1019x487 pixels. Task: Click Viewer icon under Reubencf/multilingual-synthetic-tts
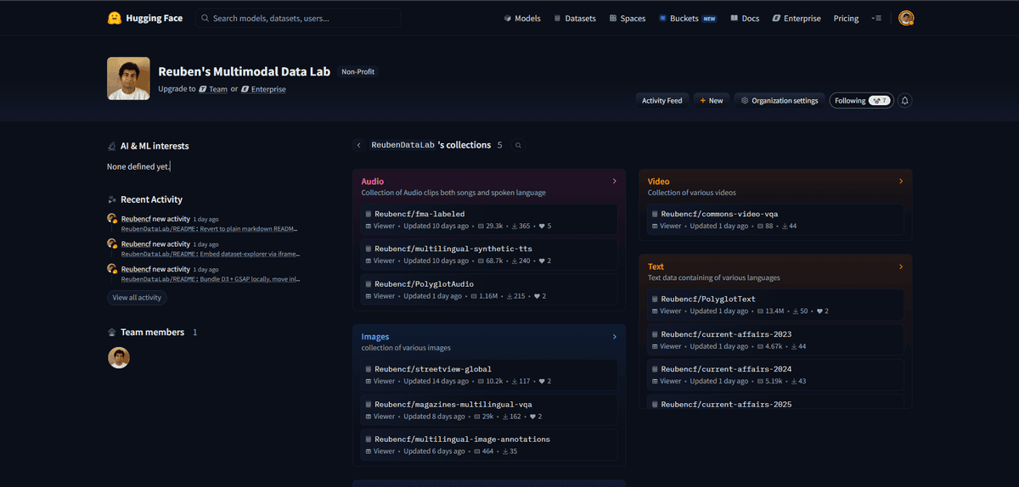(x=368, y=261)
